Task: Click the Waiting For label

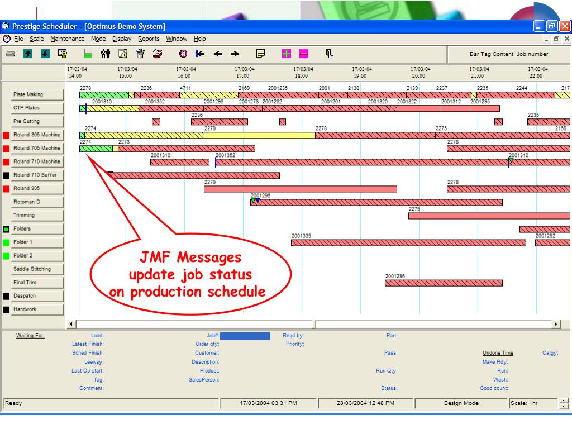Action: click(30, 336)
